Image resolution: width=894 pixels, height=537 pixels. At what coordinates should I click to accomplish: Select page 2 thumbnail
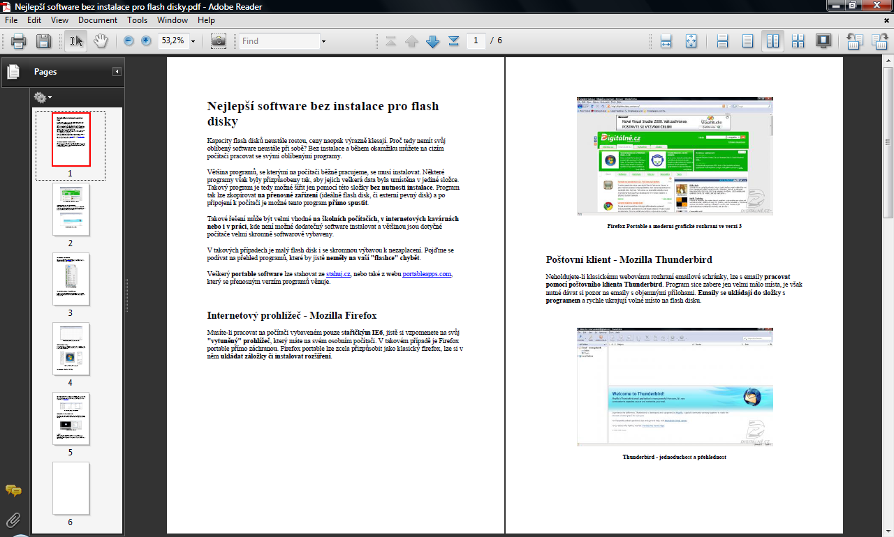[71, 209]
